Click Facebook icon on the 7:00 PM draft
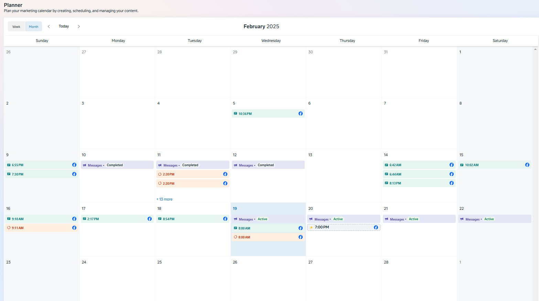 (x=376, y=227)
